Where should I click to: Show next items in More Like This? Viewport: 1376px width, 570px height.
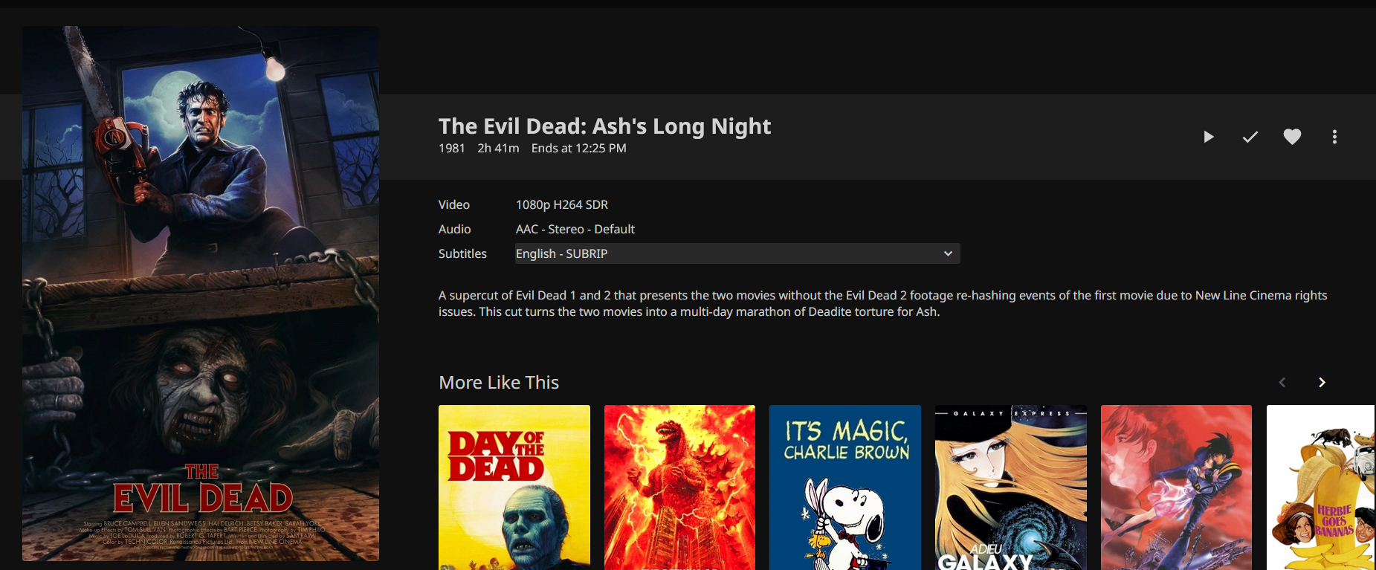[x=1322, y=382]
